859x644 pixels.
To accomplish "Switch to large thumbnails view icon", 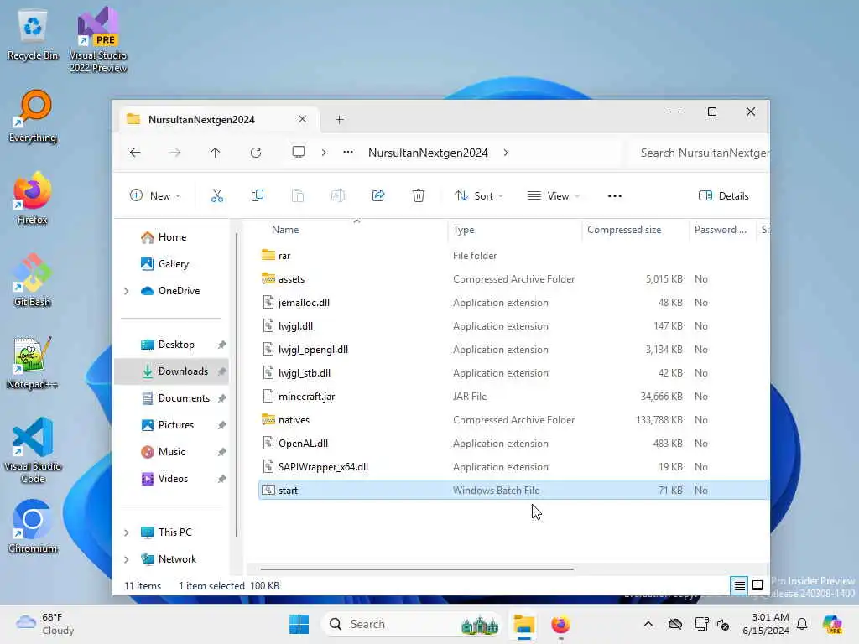I will pyautogui.click(x=757, y=585).
